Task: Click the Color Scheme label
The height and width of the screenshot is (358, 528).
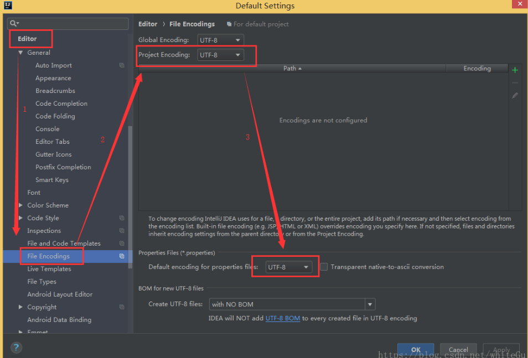Action: pos(48,205)
